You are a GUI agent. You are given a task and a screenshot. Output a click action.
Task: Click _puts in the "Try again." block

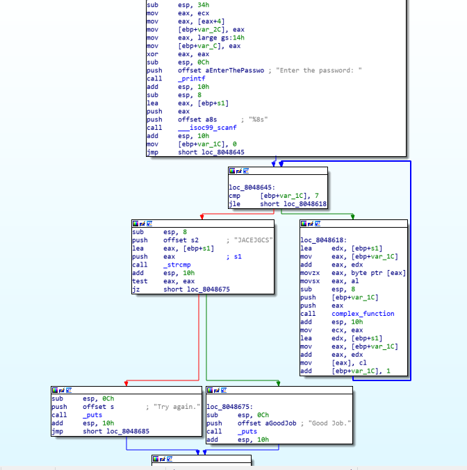[x=92, y=415]
